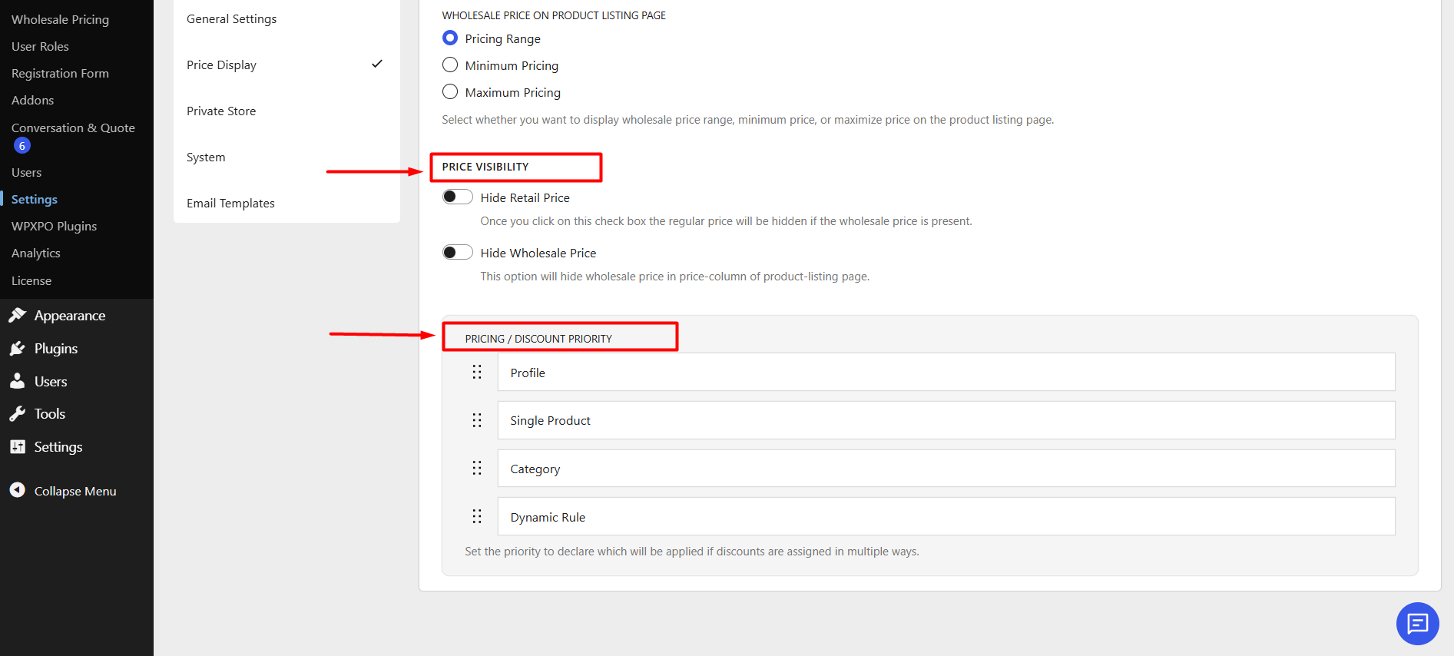Select the Single Product priority row
The height and width of the screenshot is (656, 1454).
(946, 420)
